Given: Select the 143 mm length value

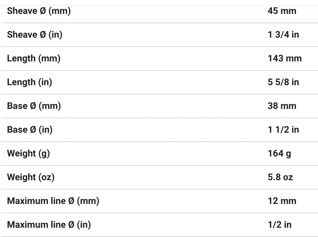Looking at the screenshot, I should [284, 59].
